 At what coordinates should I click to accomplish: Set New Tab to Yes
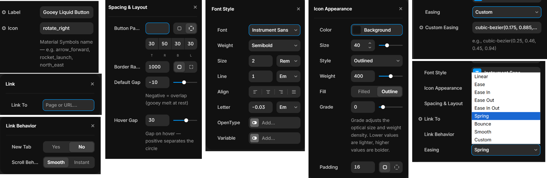56,147
